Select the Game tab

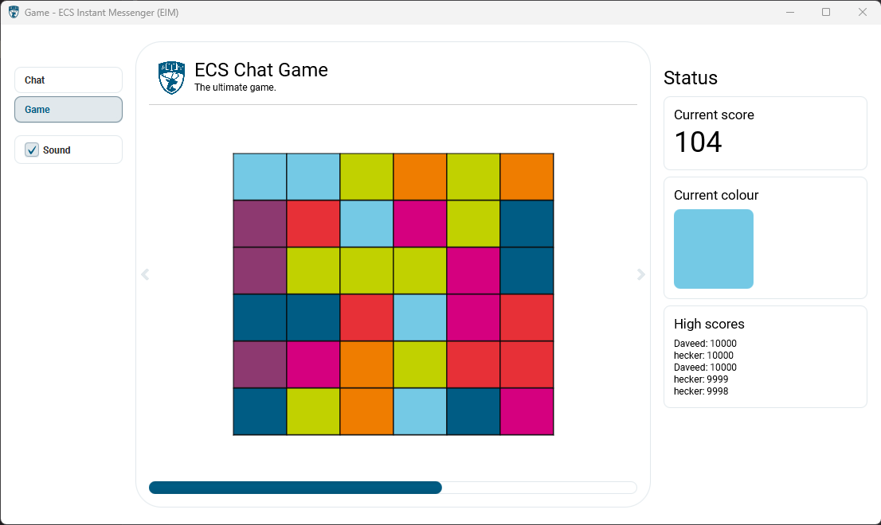(69, 110)
